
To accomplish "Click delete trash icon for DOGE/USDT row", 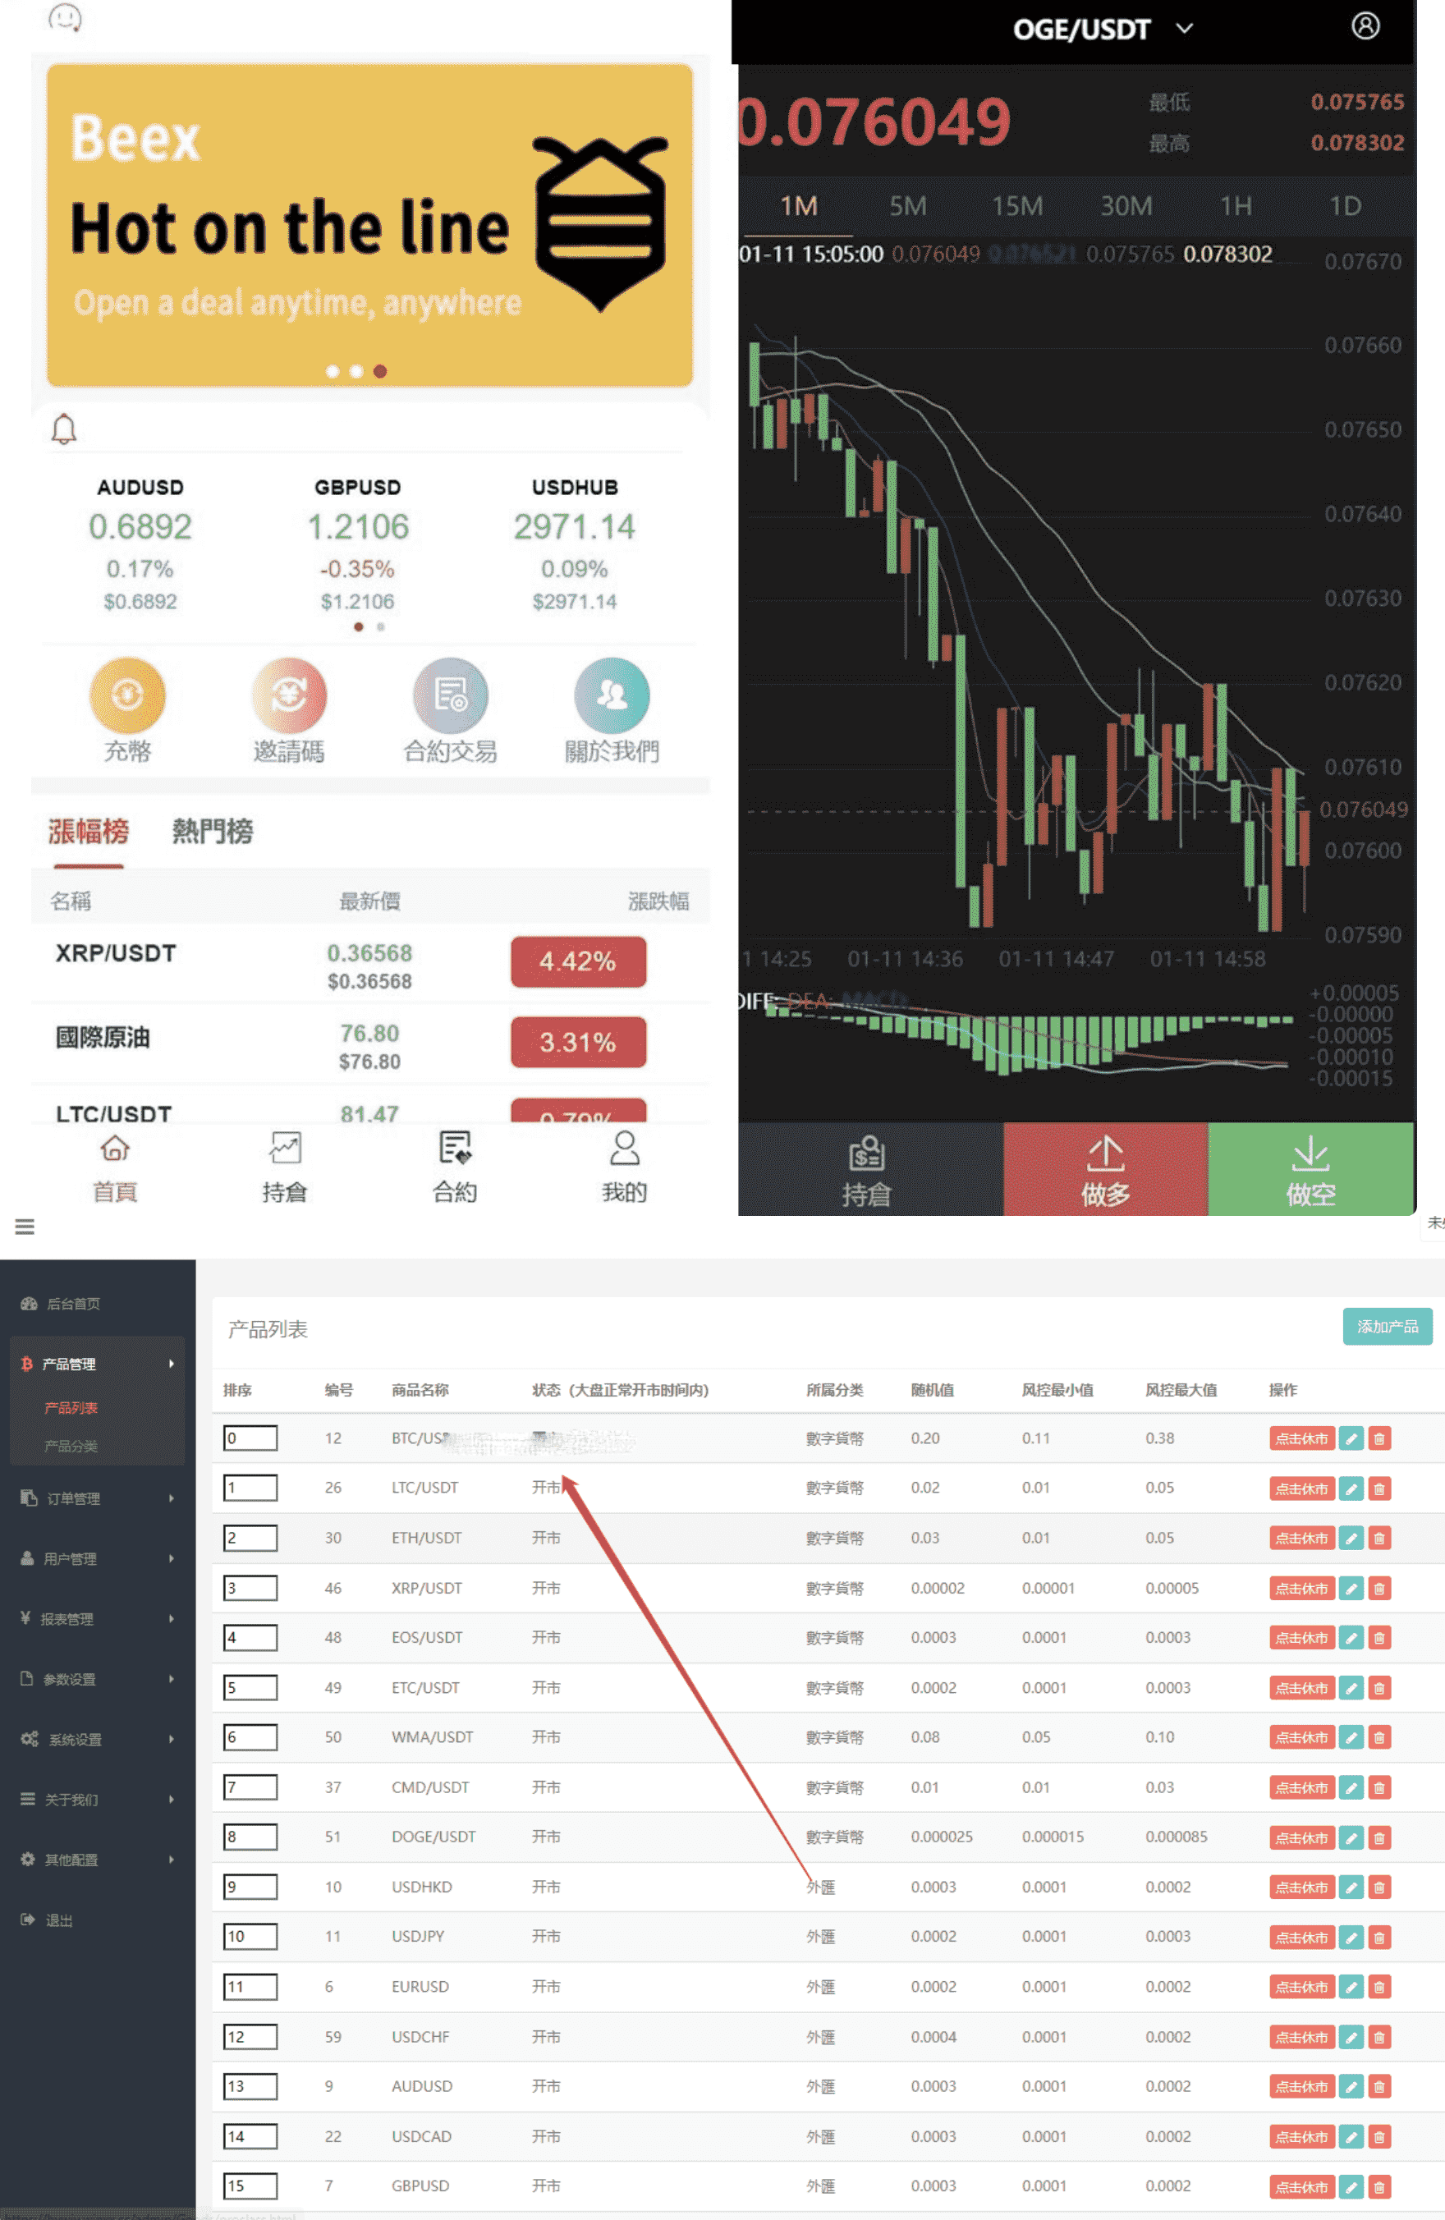I will tap(1378, 1837).
